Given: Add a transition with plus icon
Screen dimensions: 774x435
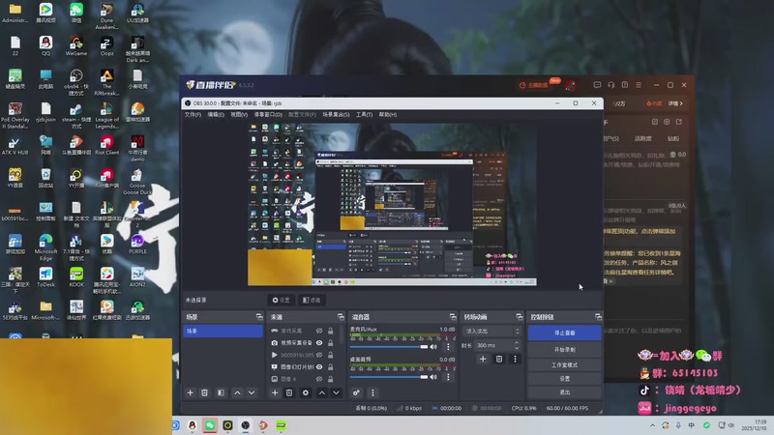Looking at the screenshot, I should (x=483, y=359).
